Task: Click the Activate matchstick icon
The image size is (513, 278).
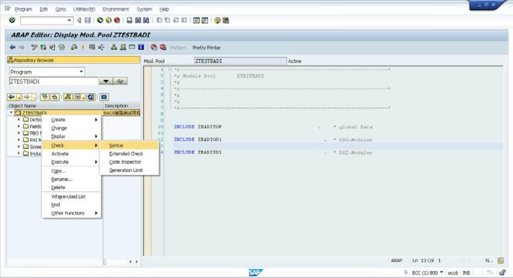Action: coord(83,47)
